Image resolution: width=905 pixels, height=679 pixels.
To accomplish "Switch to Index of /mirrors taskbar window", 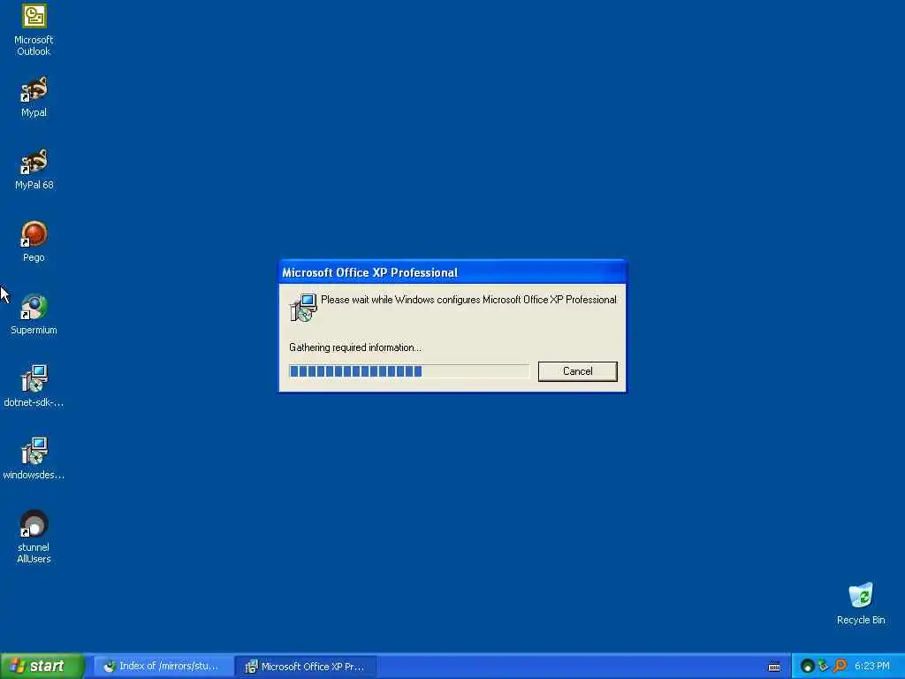I will pyautogui.click(x=164, y=667).
